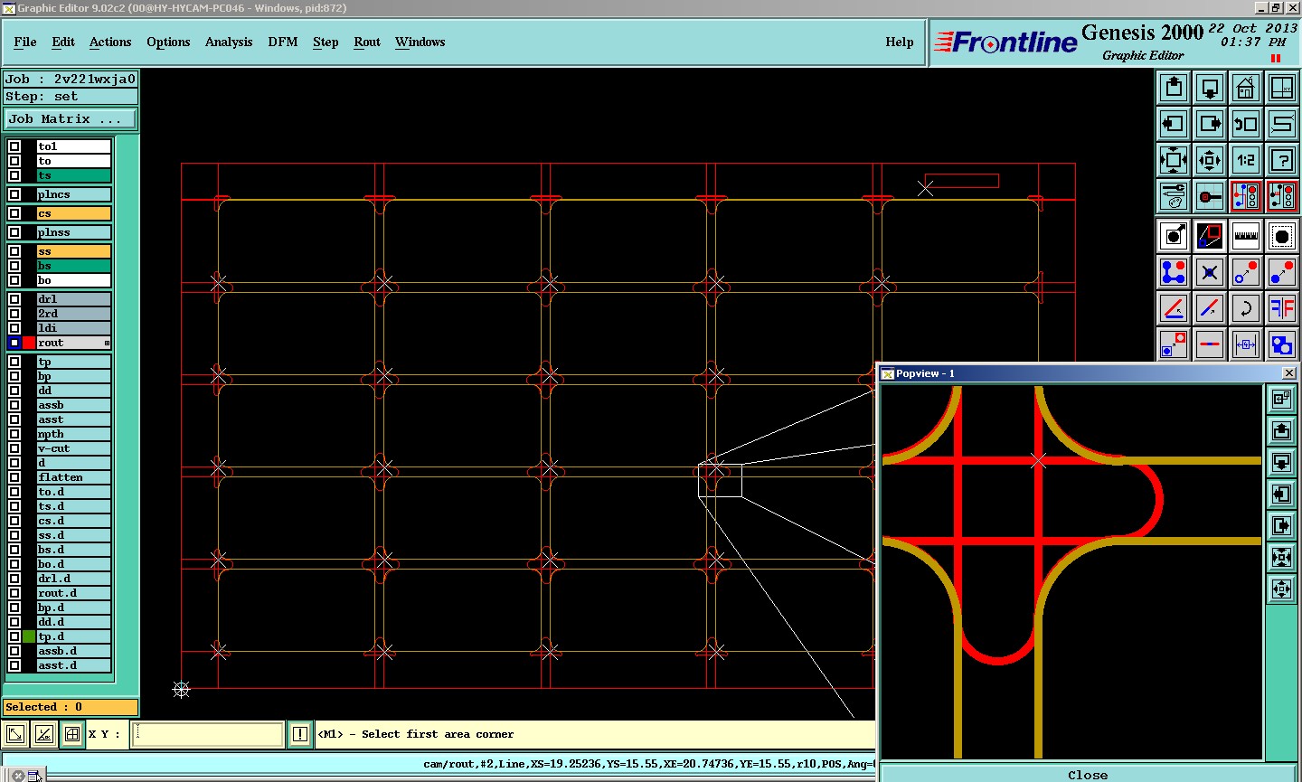
Task: Open the DFM menu
Action: (283, 42)
